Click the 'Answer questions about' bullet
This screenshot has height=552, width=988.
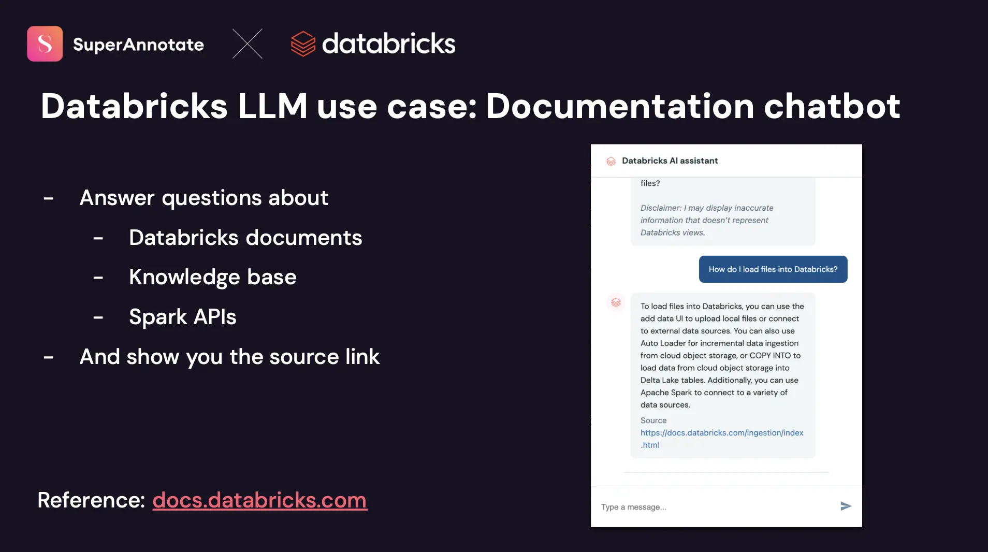[x=204, y=198]
